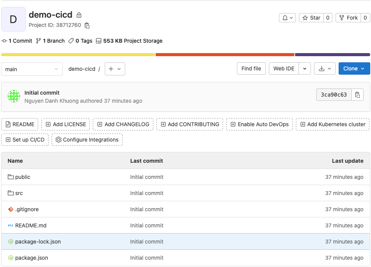This screenshot has height=267, width=371.
Task: Open Find file
Action: pos(251,68)
